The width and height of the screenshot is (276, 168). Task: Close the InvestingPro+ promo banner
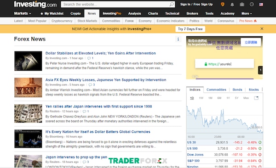coord(262,28)
